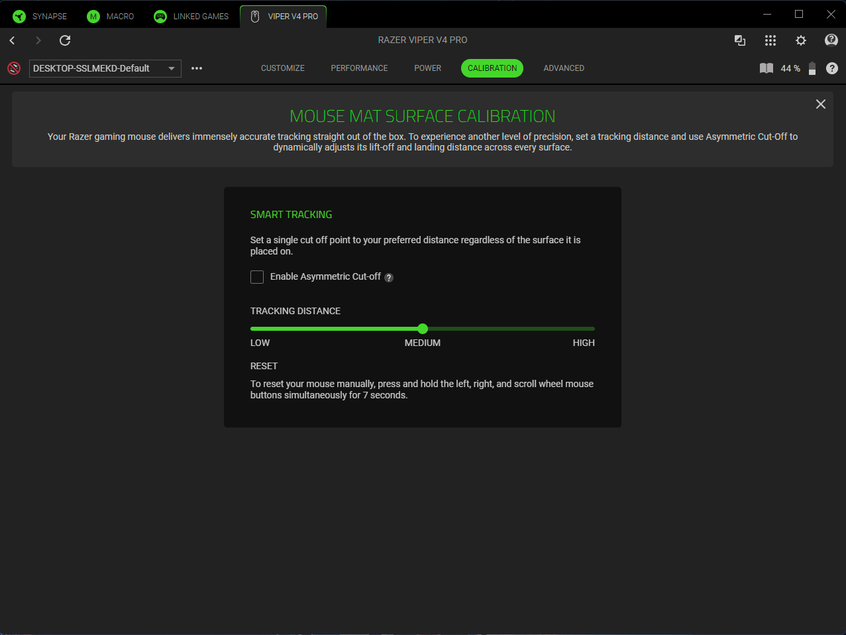This screenshot has height=635, width=846.
Task: Click the Asymmetric Cut-off info tooltip icon
Action: 389,278
